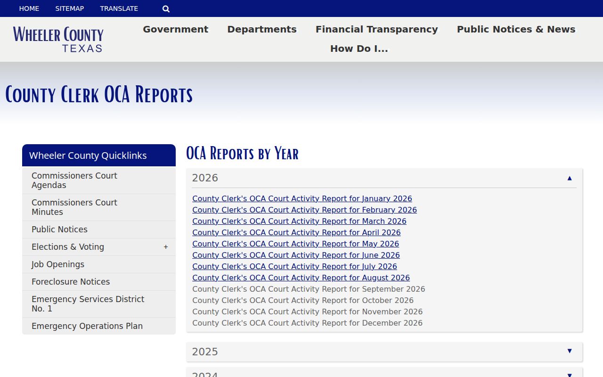This screenshot has width=603, height=377.
Task: Click the TRANSLATE link
Action: 119,8
